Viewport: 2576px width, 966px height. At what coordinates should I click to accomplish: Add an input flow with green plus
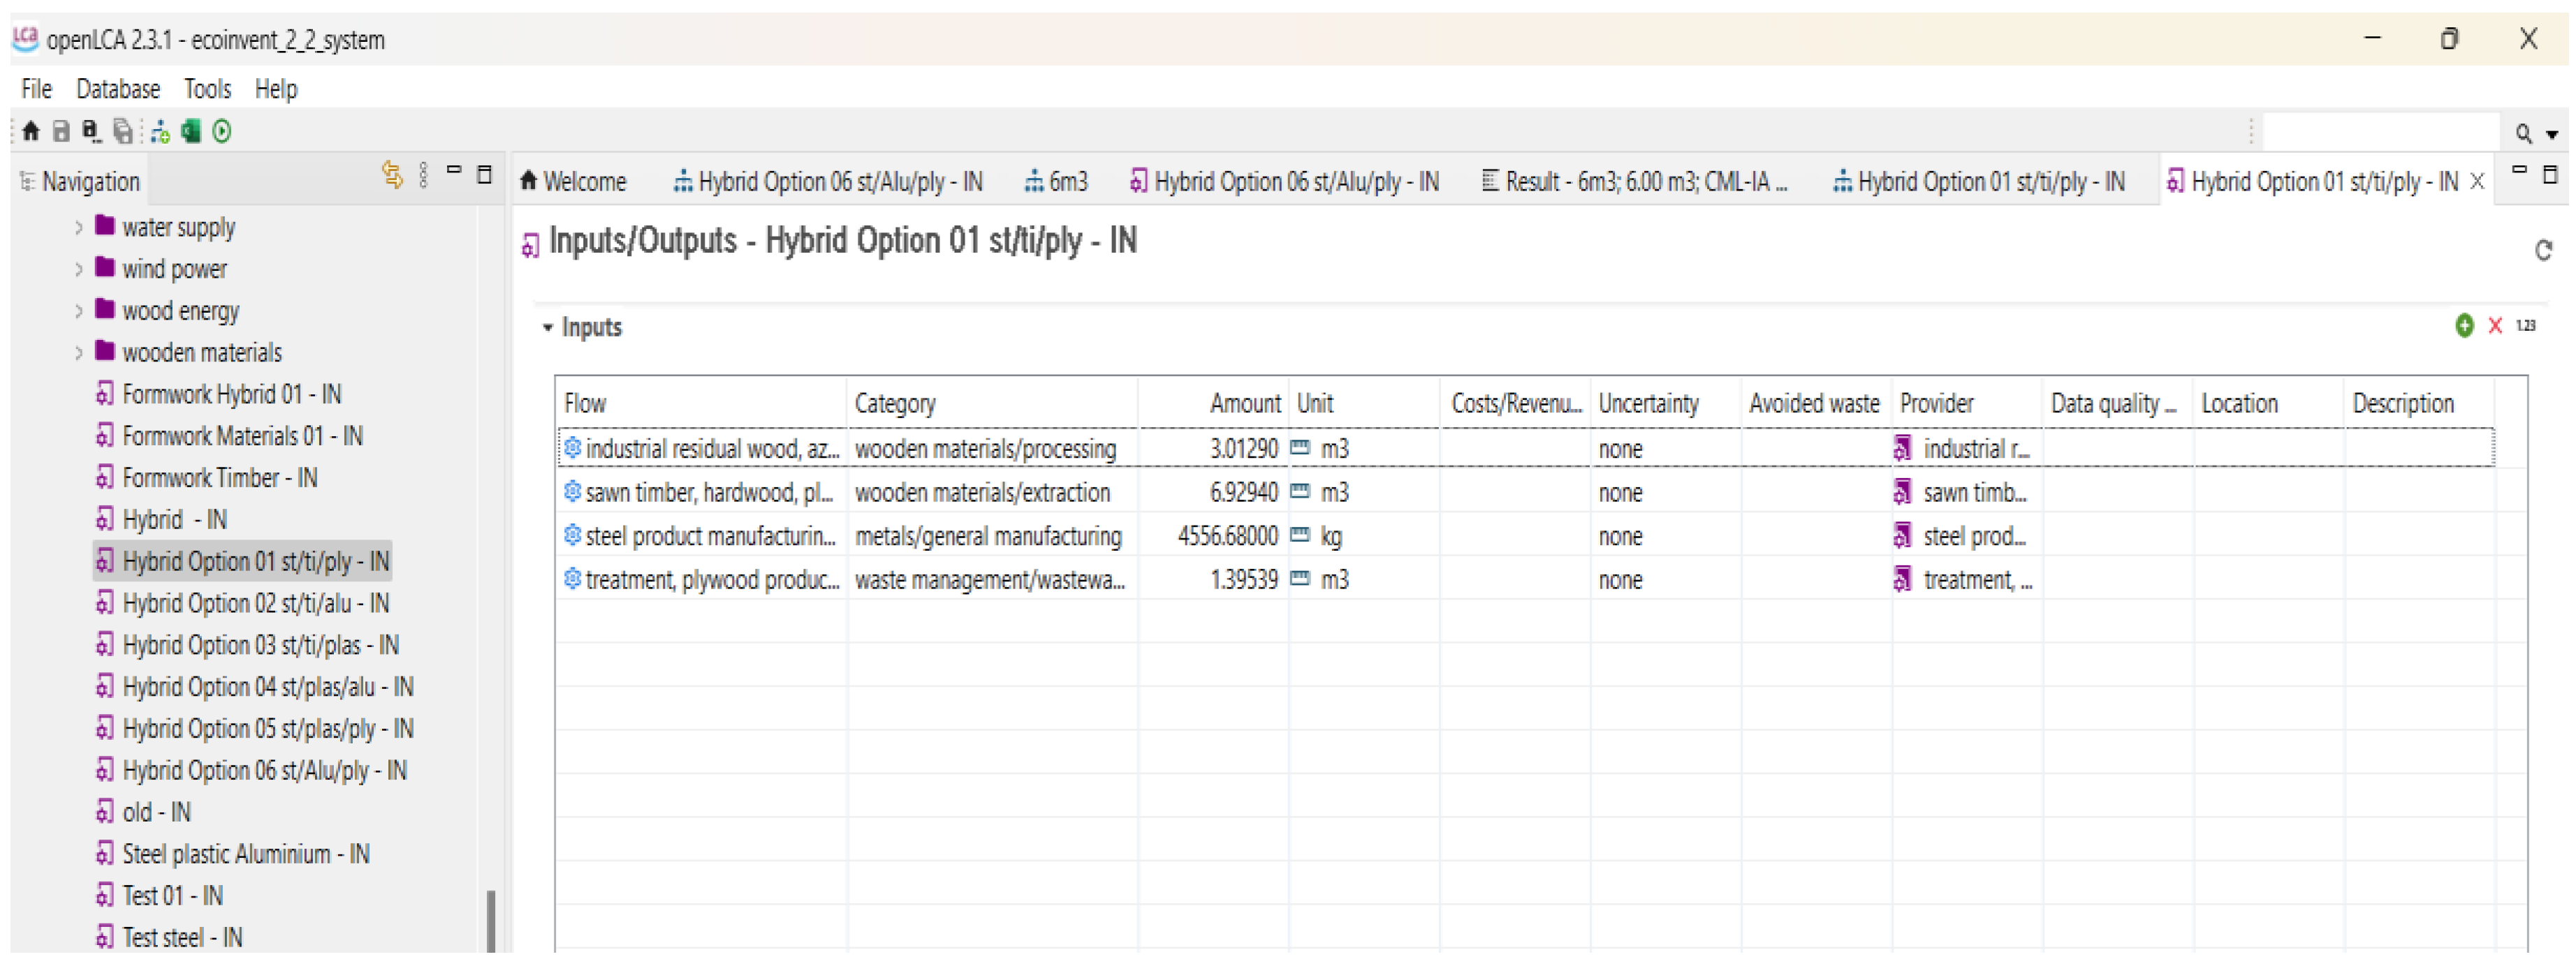(x=2464, y=326)
